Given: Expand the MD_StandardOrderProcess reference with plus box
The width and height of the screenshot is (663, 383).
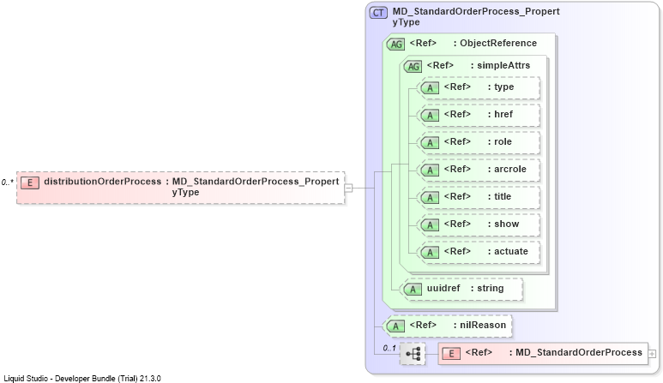Looking at the screenshot, I should tap(652, 354).
